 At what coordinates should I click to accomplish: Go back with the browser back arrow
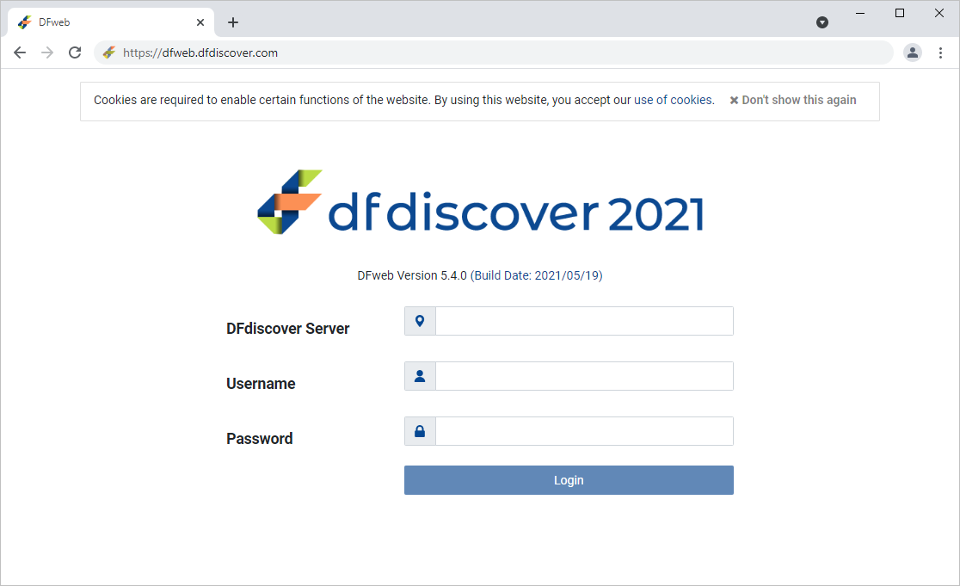coord(20,52)
